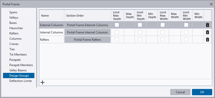Click the Limit Max Width column header
Viewport: 215px width, 98px height.
click(163, 16)
